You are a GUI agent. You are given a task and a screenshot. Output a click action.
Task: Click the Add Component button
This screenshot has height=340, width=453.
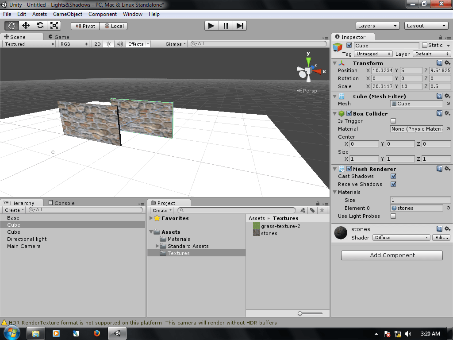391,255
